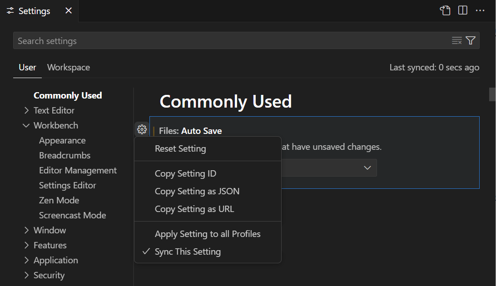The image size is (496, 286).
Task: Clear the settings search input icon
Action: click(456, 40)
